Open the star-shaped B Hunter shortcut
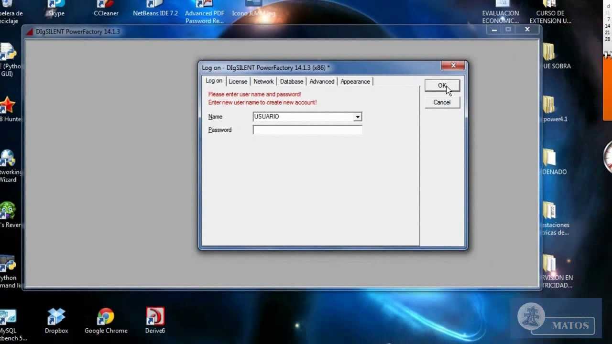This screenshot has height=344, width=612. 10,109
